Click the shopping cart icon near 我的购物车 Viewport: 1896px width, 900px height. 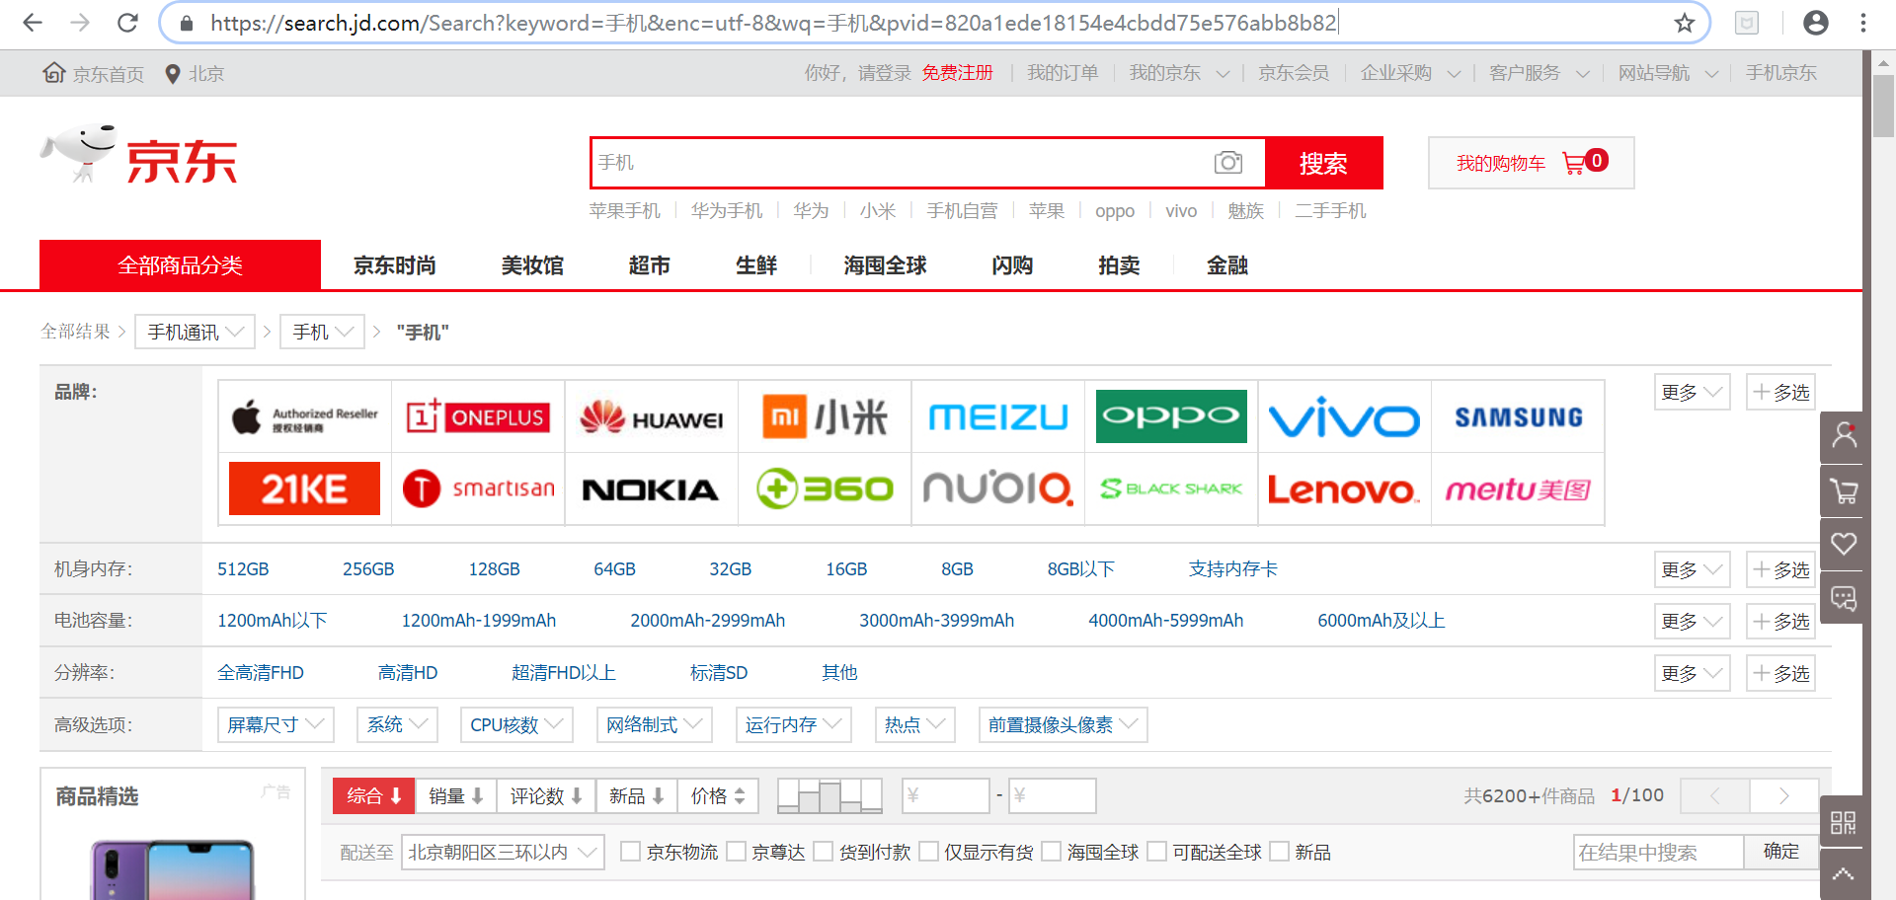[1574, 163]
